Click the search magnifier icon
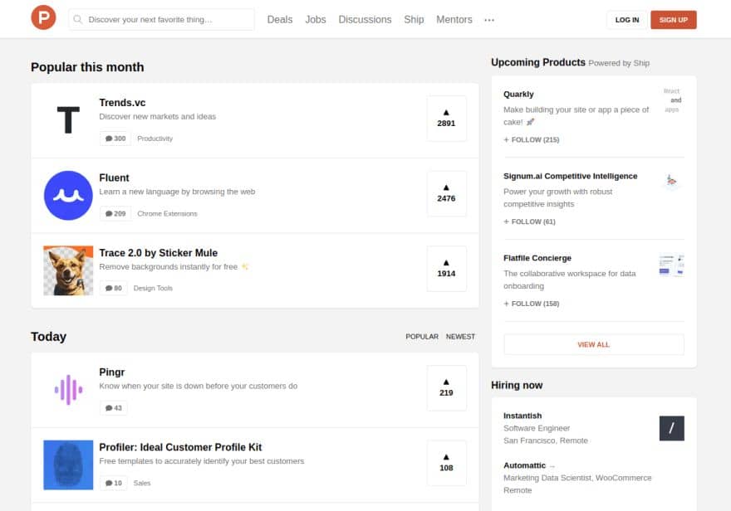731x511 pixels. pos(78,20)
